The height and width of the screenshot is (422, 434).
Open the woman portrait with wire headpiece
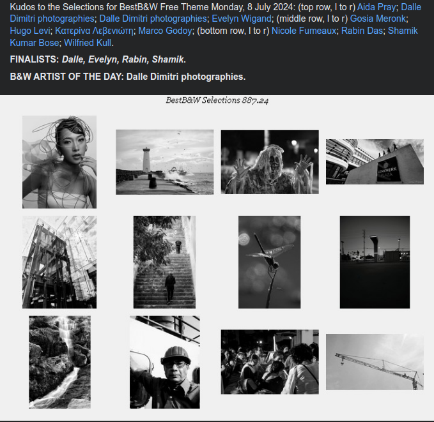coord(59,162)
